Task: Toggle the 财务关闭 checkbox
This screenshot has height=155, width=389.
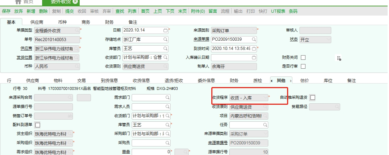Action: point(303,57)
